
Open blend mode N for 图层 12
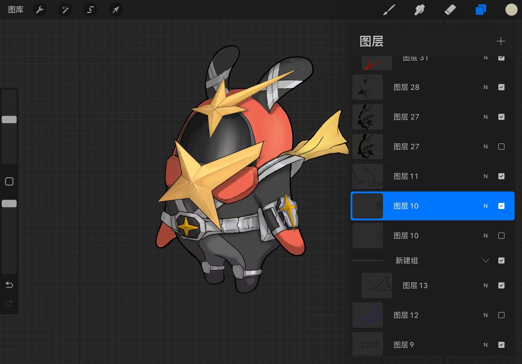[486, 315]
